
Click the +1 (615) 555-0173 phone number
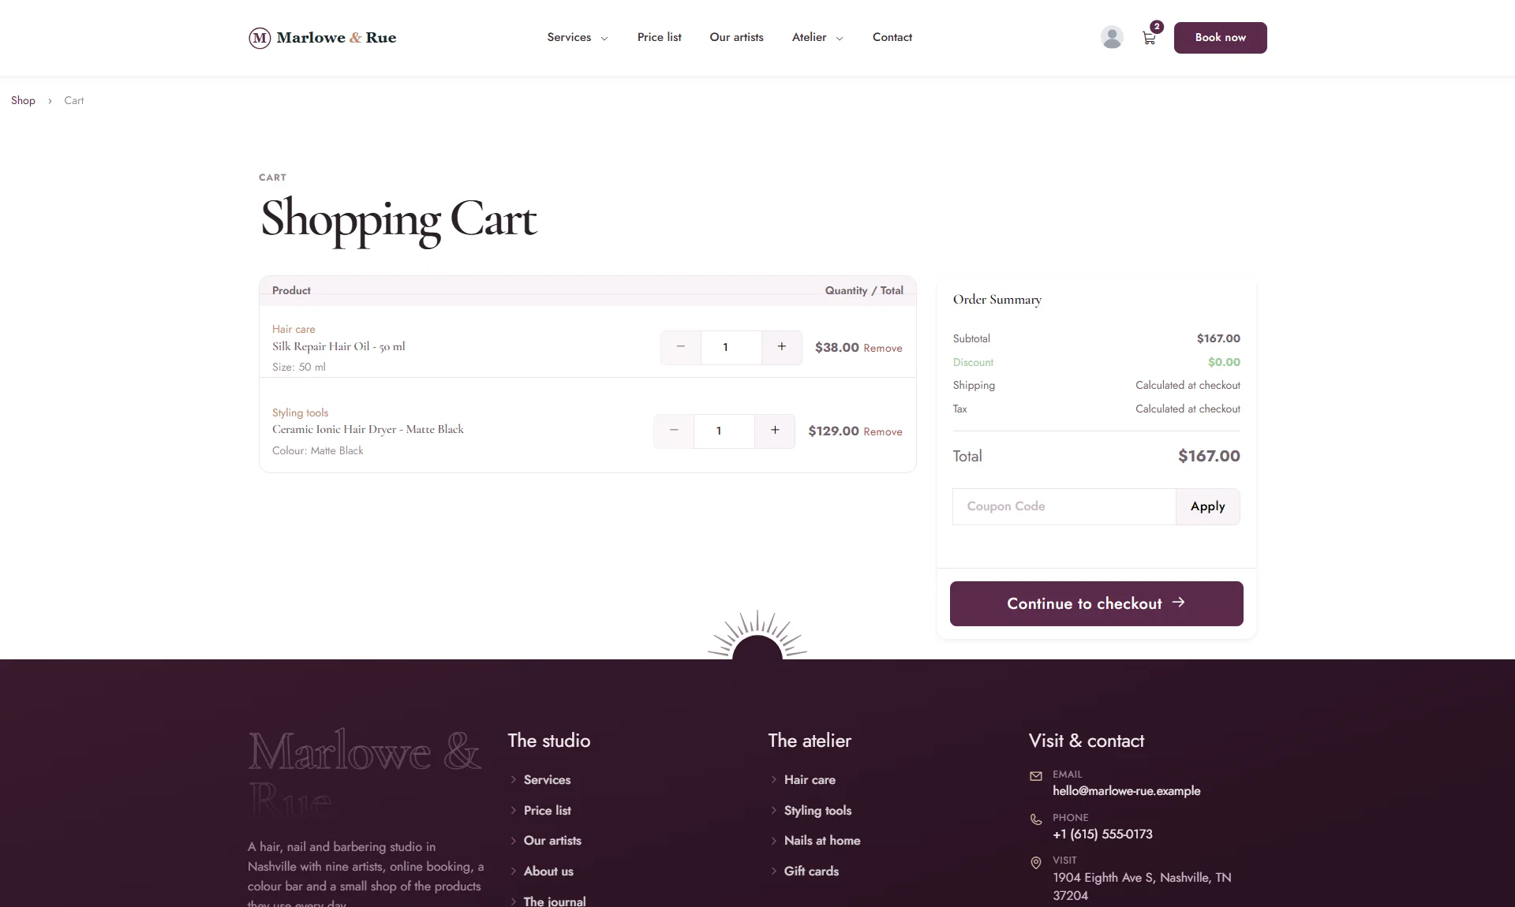(1102, 834)
